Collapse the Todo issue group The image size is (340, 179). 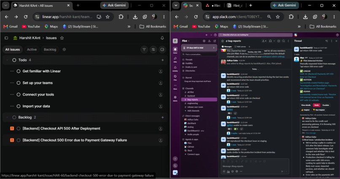[7, 60]
